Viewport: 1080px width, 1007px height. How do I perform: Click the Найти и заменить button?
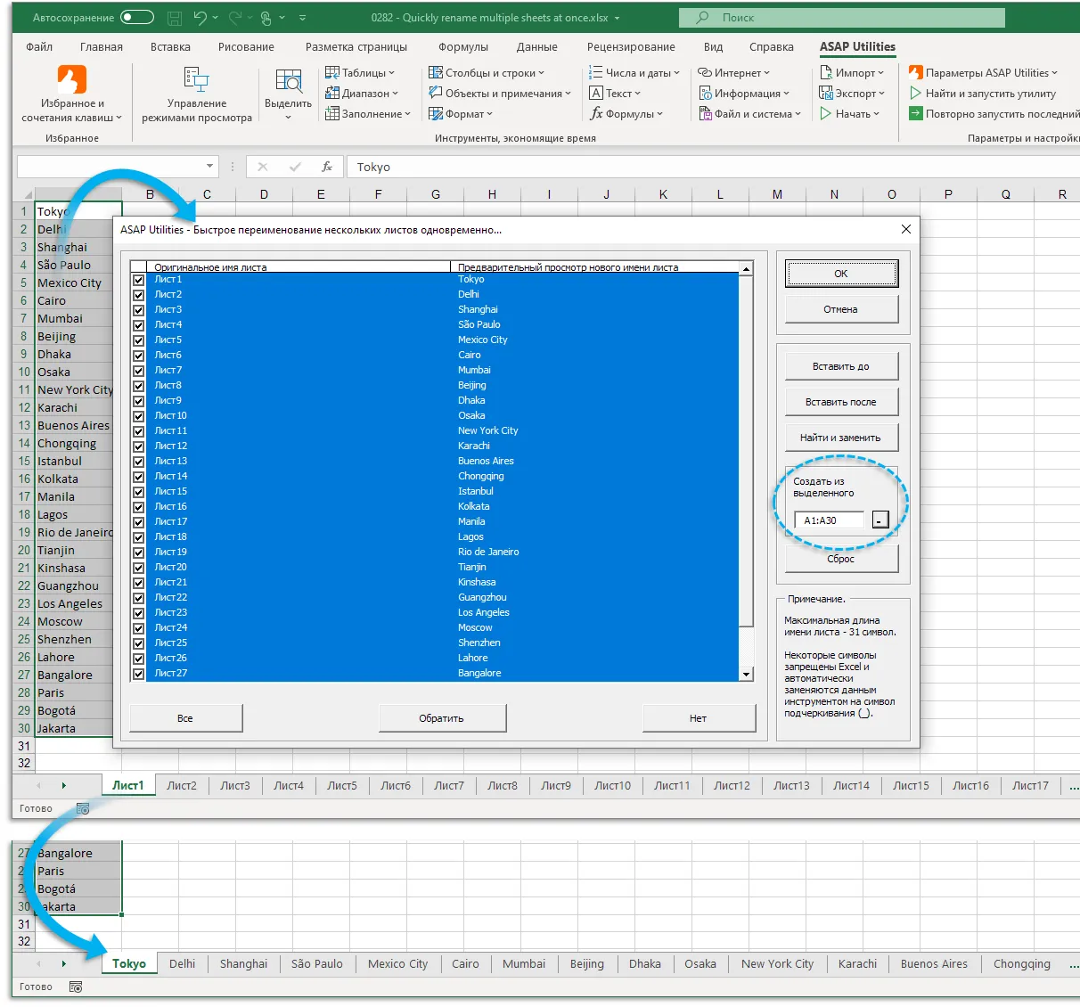pyautogui.click(x=841, y=438)
